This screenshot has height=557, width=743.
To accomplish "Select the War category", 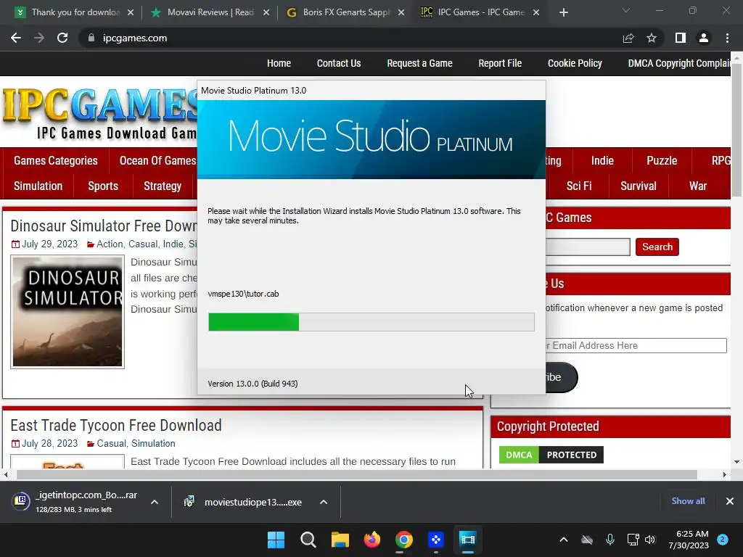I will point(697,186).
